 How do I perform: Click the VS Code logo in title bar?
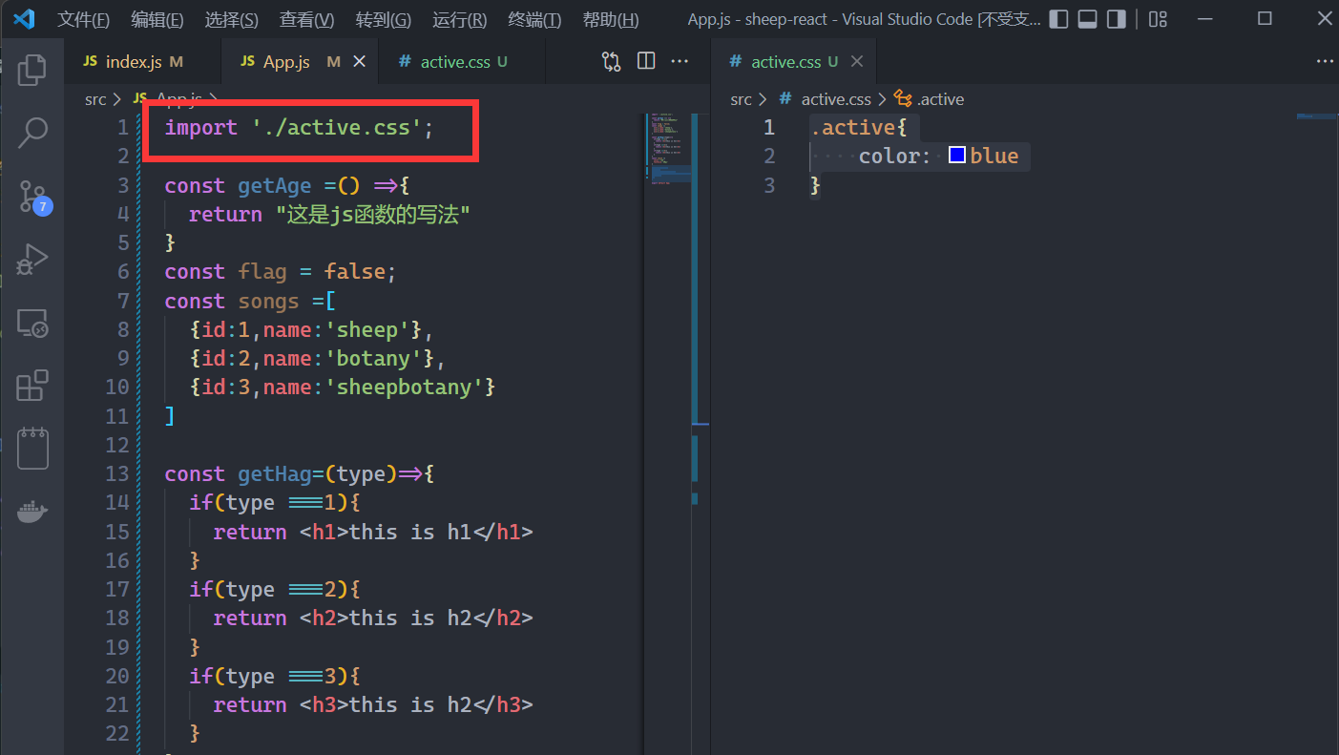24,18
